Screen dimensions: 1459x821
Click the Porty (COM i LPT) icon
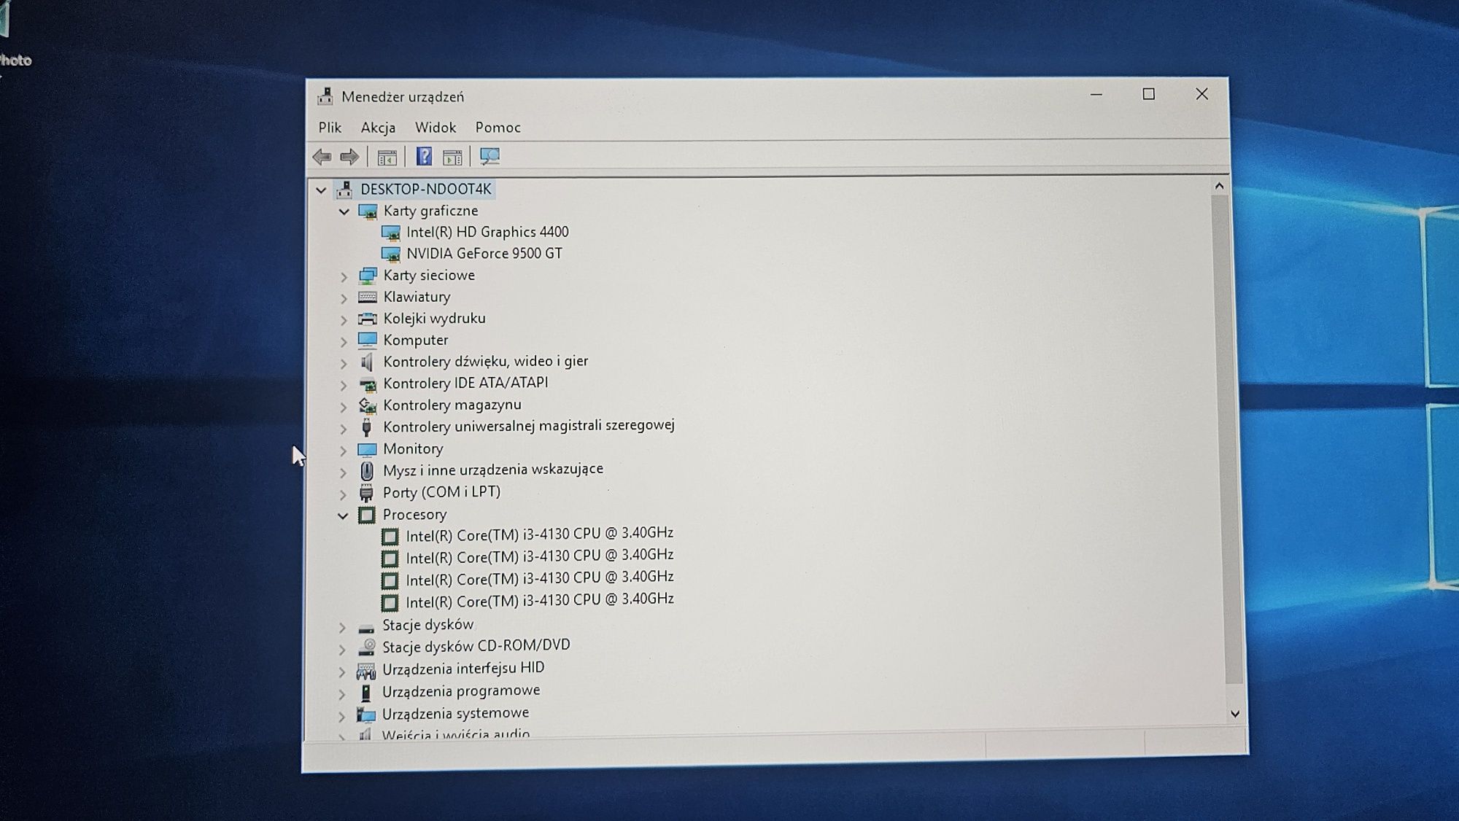coord(366,493)
